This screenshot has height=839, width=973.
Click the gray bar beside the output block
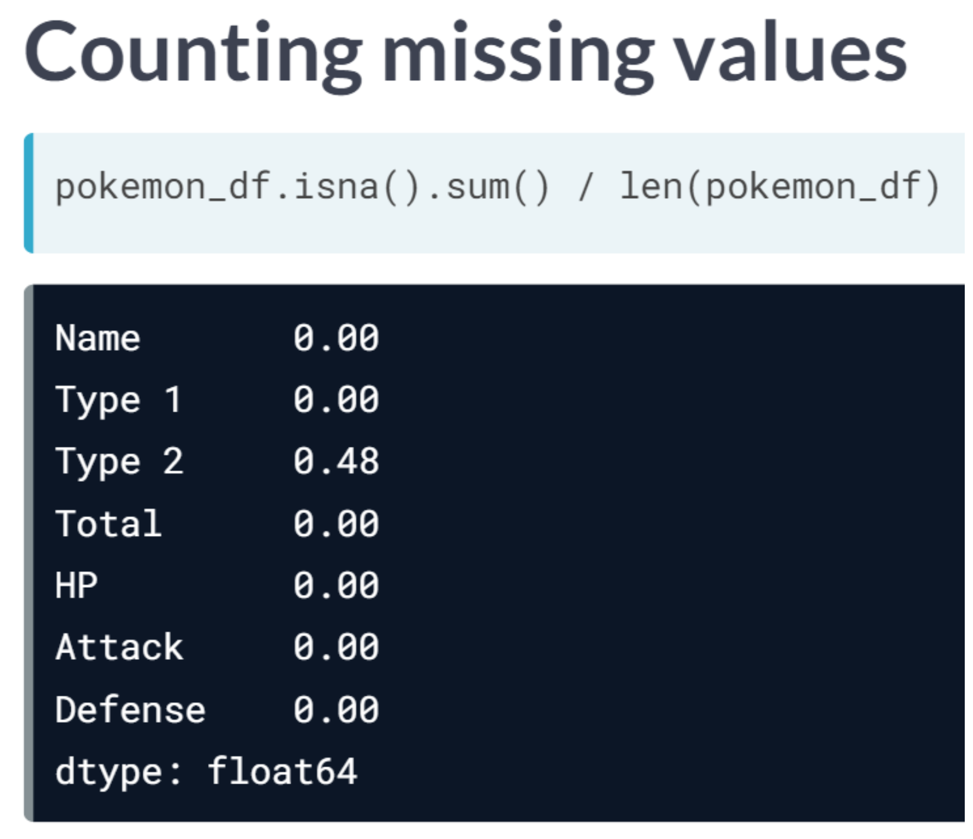pos(28,552)
